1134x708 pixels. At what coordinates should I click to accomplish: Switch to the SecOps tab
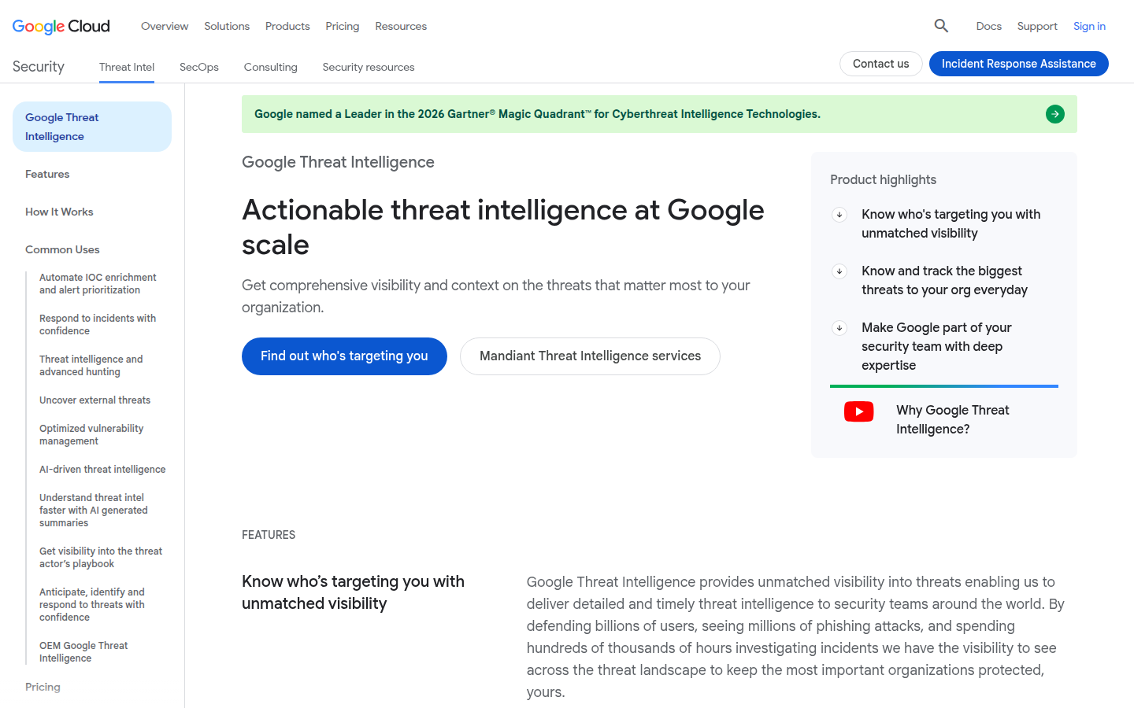[199, 67]
